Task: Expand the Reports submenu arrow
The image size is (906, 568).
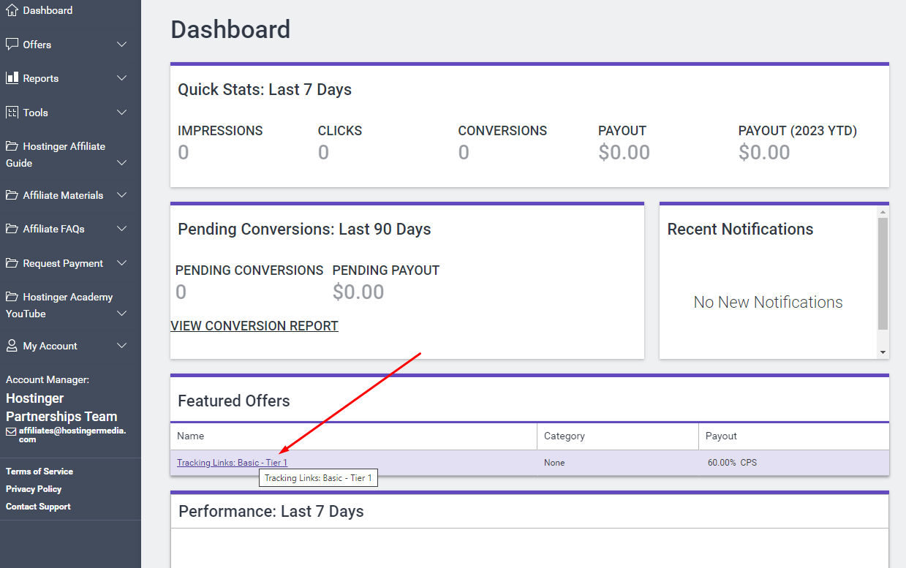Action: point(122,78)
